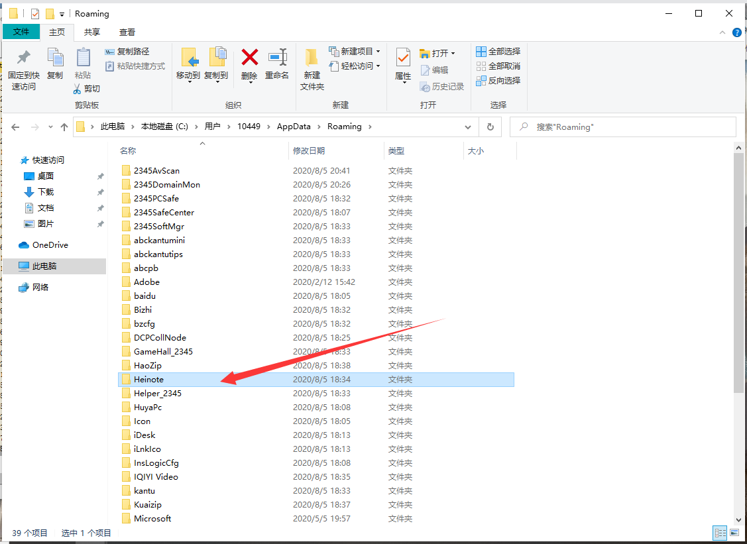Viewport: 747px width, 544px height.
Task: Click the scrollbar down arrow
Action: (738, 519)
